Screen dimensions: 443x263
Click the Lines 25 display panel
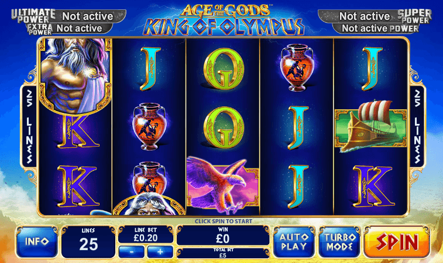click(x=88, y=242)
